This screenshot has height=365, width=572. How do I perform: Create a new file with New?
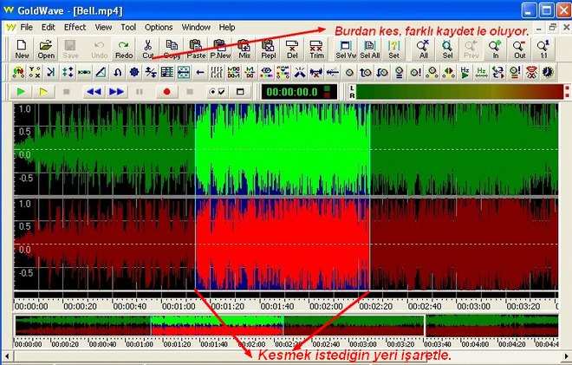pos(22,49)
